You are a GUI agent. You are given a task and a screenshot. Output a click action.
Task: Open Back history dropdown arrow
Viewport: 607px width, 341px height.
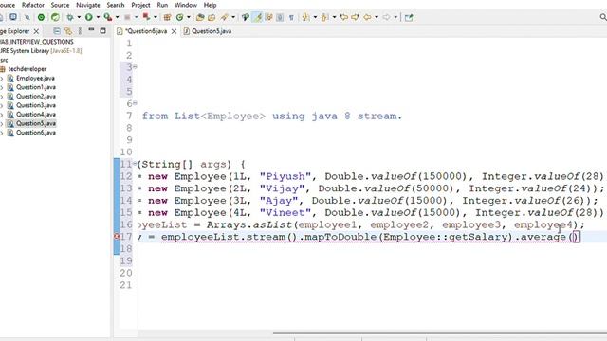pos(377,17)
